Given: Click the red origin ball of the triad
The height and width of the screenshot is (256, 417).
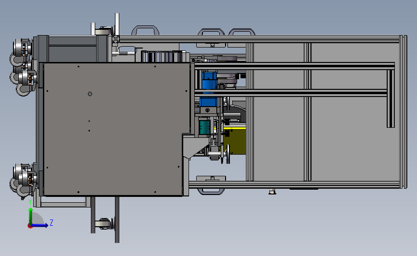Looking at the screenshot, I should pyautogui.click(x=30, y=226).
